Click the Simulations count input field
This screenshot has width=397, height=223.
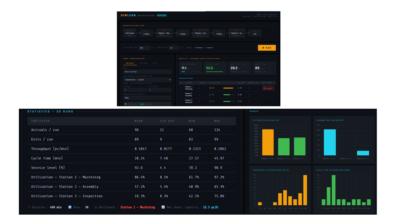[174, 47]
